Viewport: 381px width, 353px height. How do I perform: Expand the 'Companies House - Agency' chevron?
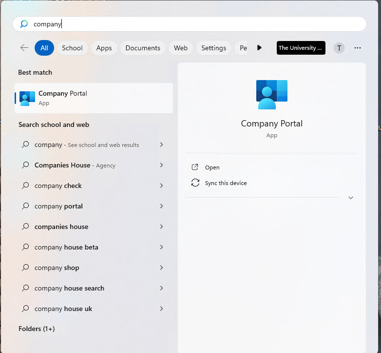click(162, 165)
